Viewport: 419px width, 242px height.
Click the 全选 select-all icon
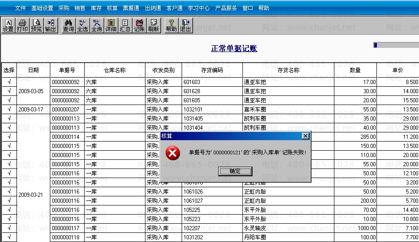tap(83, 26)
